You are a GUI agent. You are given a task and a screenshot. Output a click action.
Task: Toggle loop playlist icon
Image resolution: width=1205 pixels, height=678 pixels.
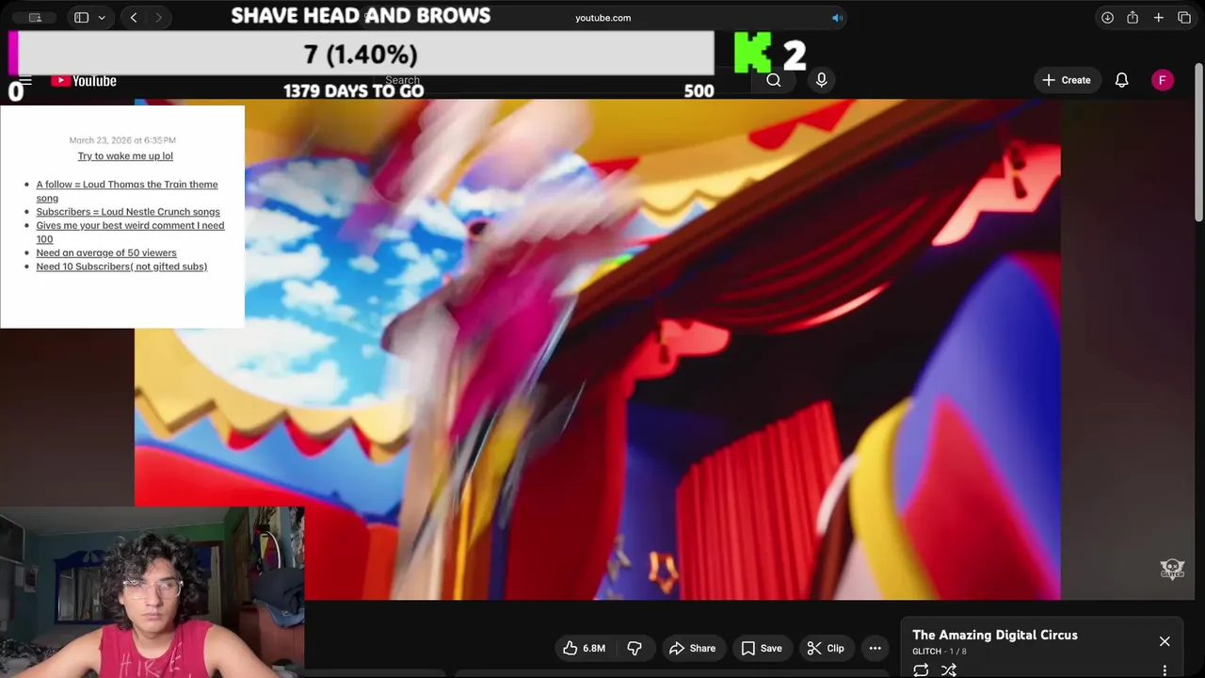pyautogui.click(x=921, y=670)
